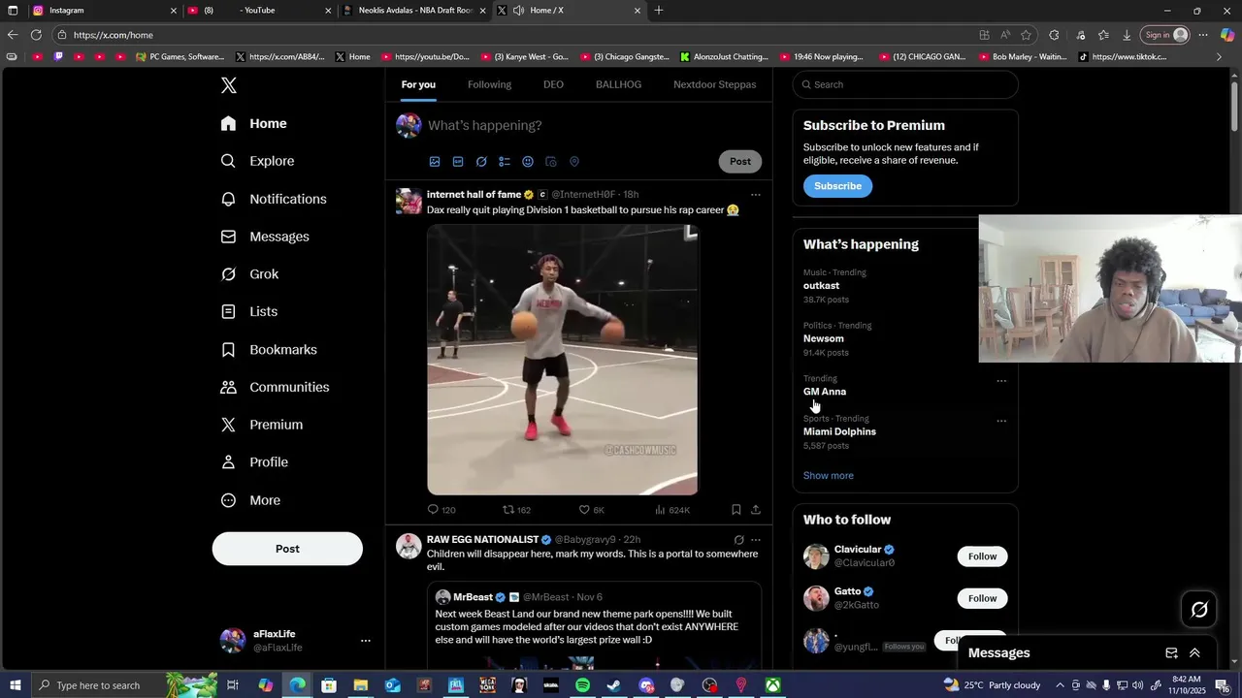Play the Dax basketball video
This screenshot has height=698, width=1242.
tap(562, 360)
